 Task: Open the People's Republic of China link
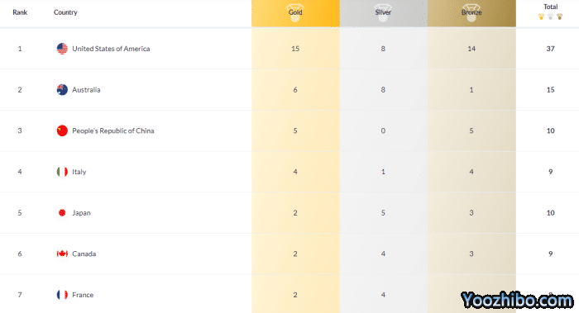pyautogui.click(x=113, y=130)
